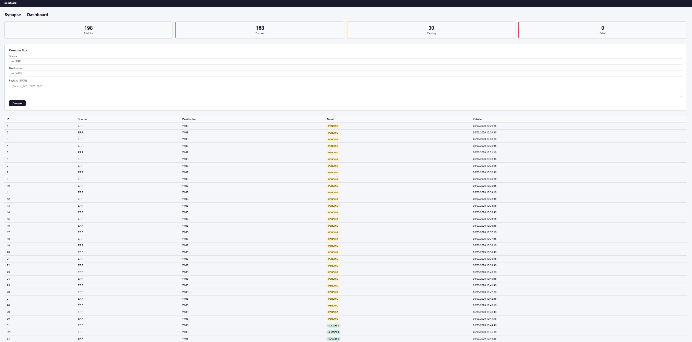Click the Pending stat card showing 30
Viewport: 692px width, 342px height.
pos(431,30)
